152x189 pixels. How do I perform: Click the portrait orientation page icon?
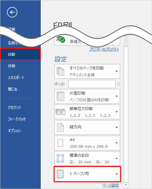(x=60, y=127)
